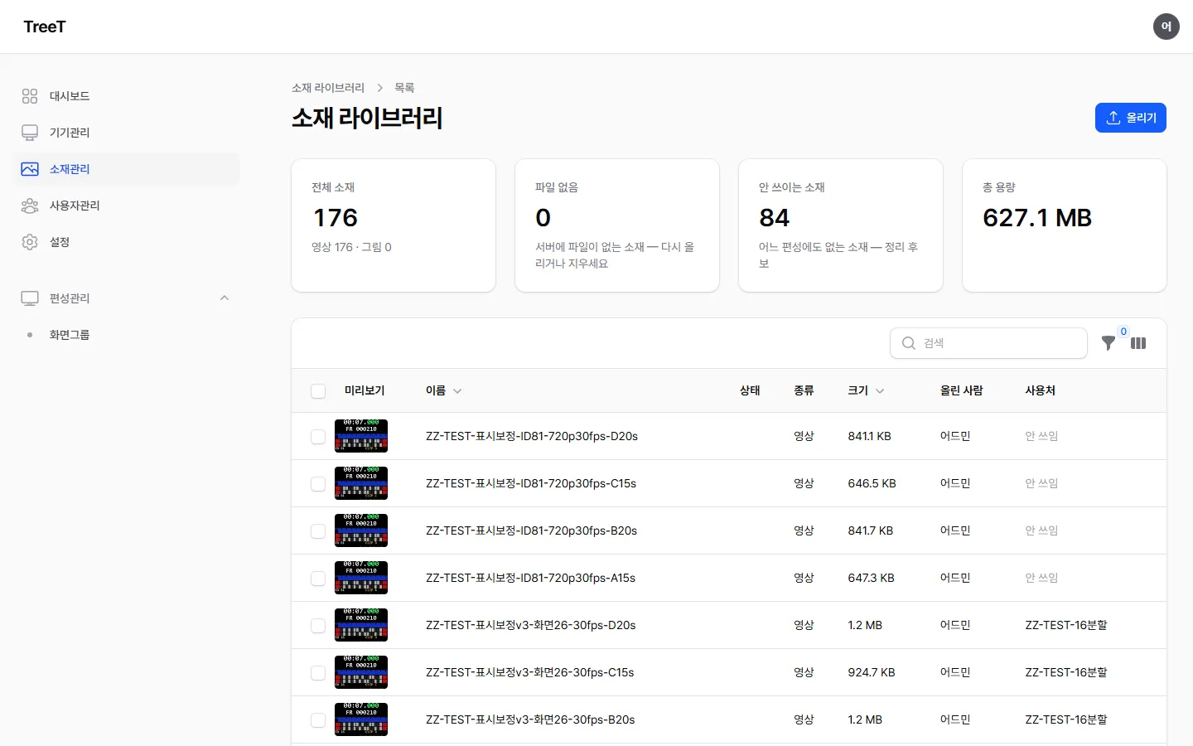Click the 상태 column header

pyautogui.click(x=750, y=391)
